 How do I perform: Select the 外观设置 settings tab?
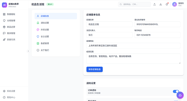(x=56, y=30)
